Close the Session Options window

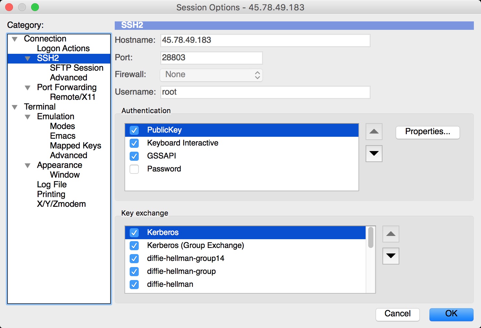(x=9, y=7)
